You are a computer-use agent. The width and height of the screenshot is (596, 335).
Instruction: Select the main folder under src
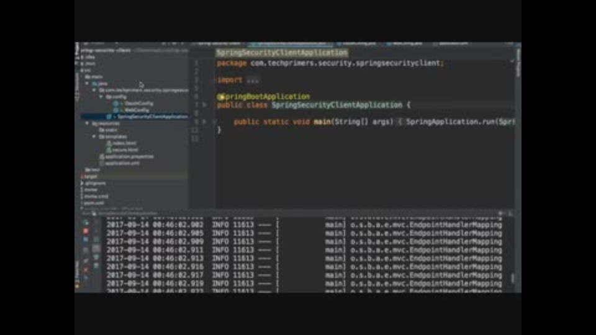(94, 77)
